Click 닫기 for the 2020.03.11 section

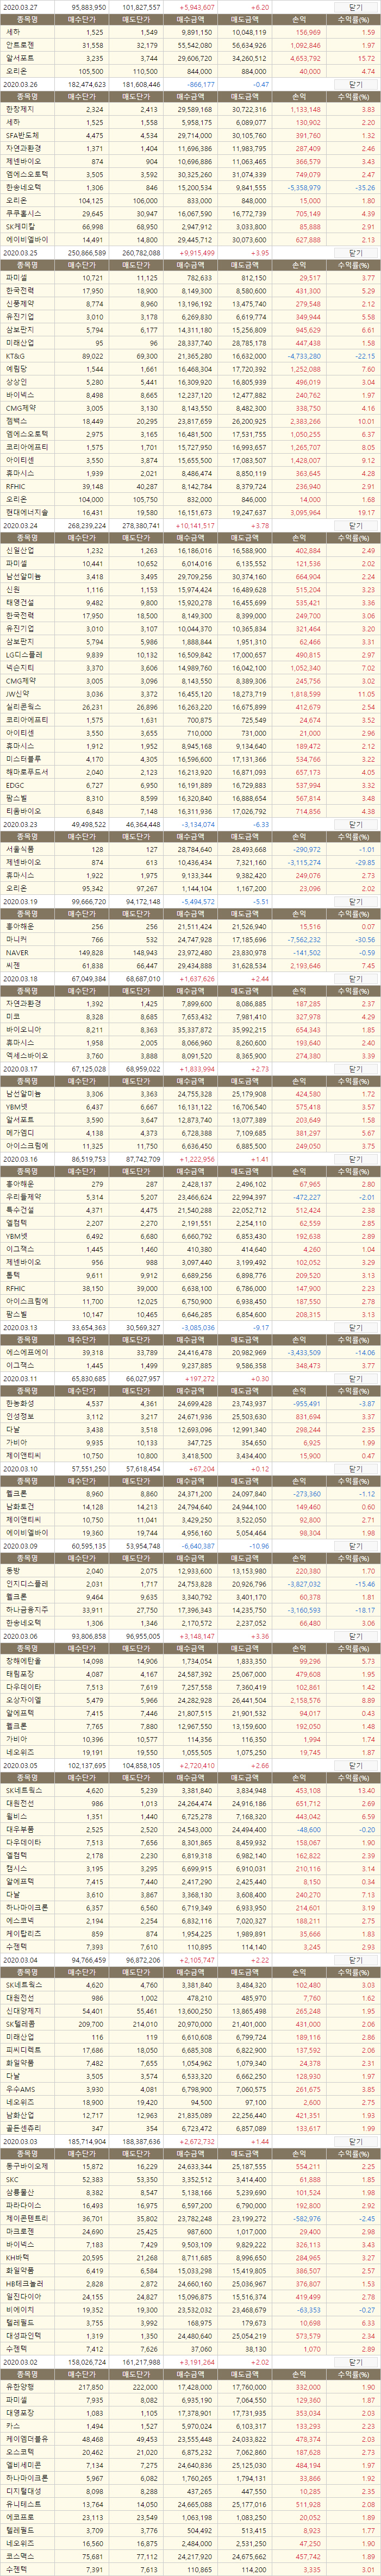click(x=355, y=1378)
